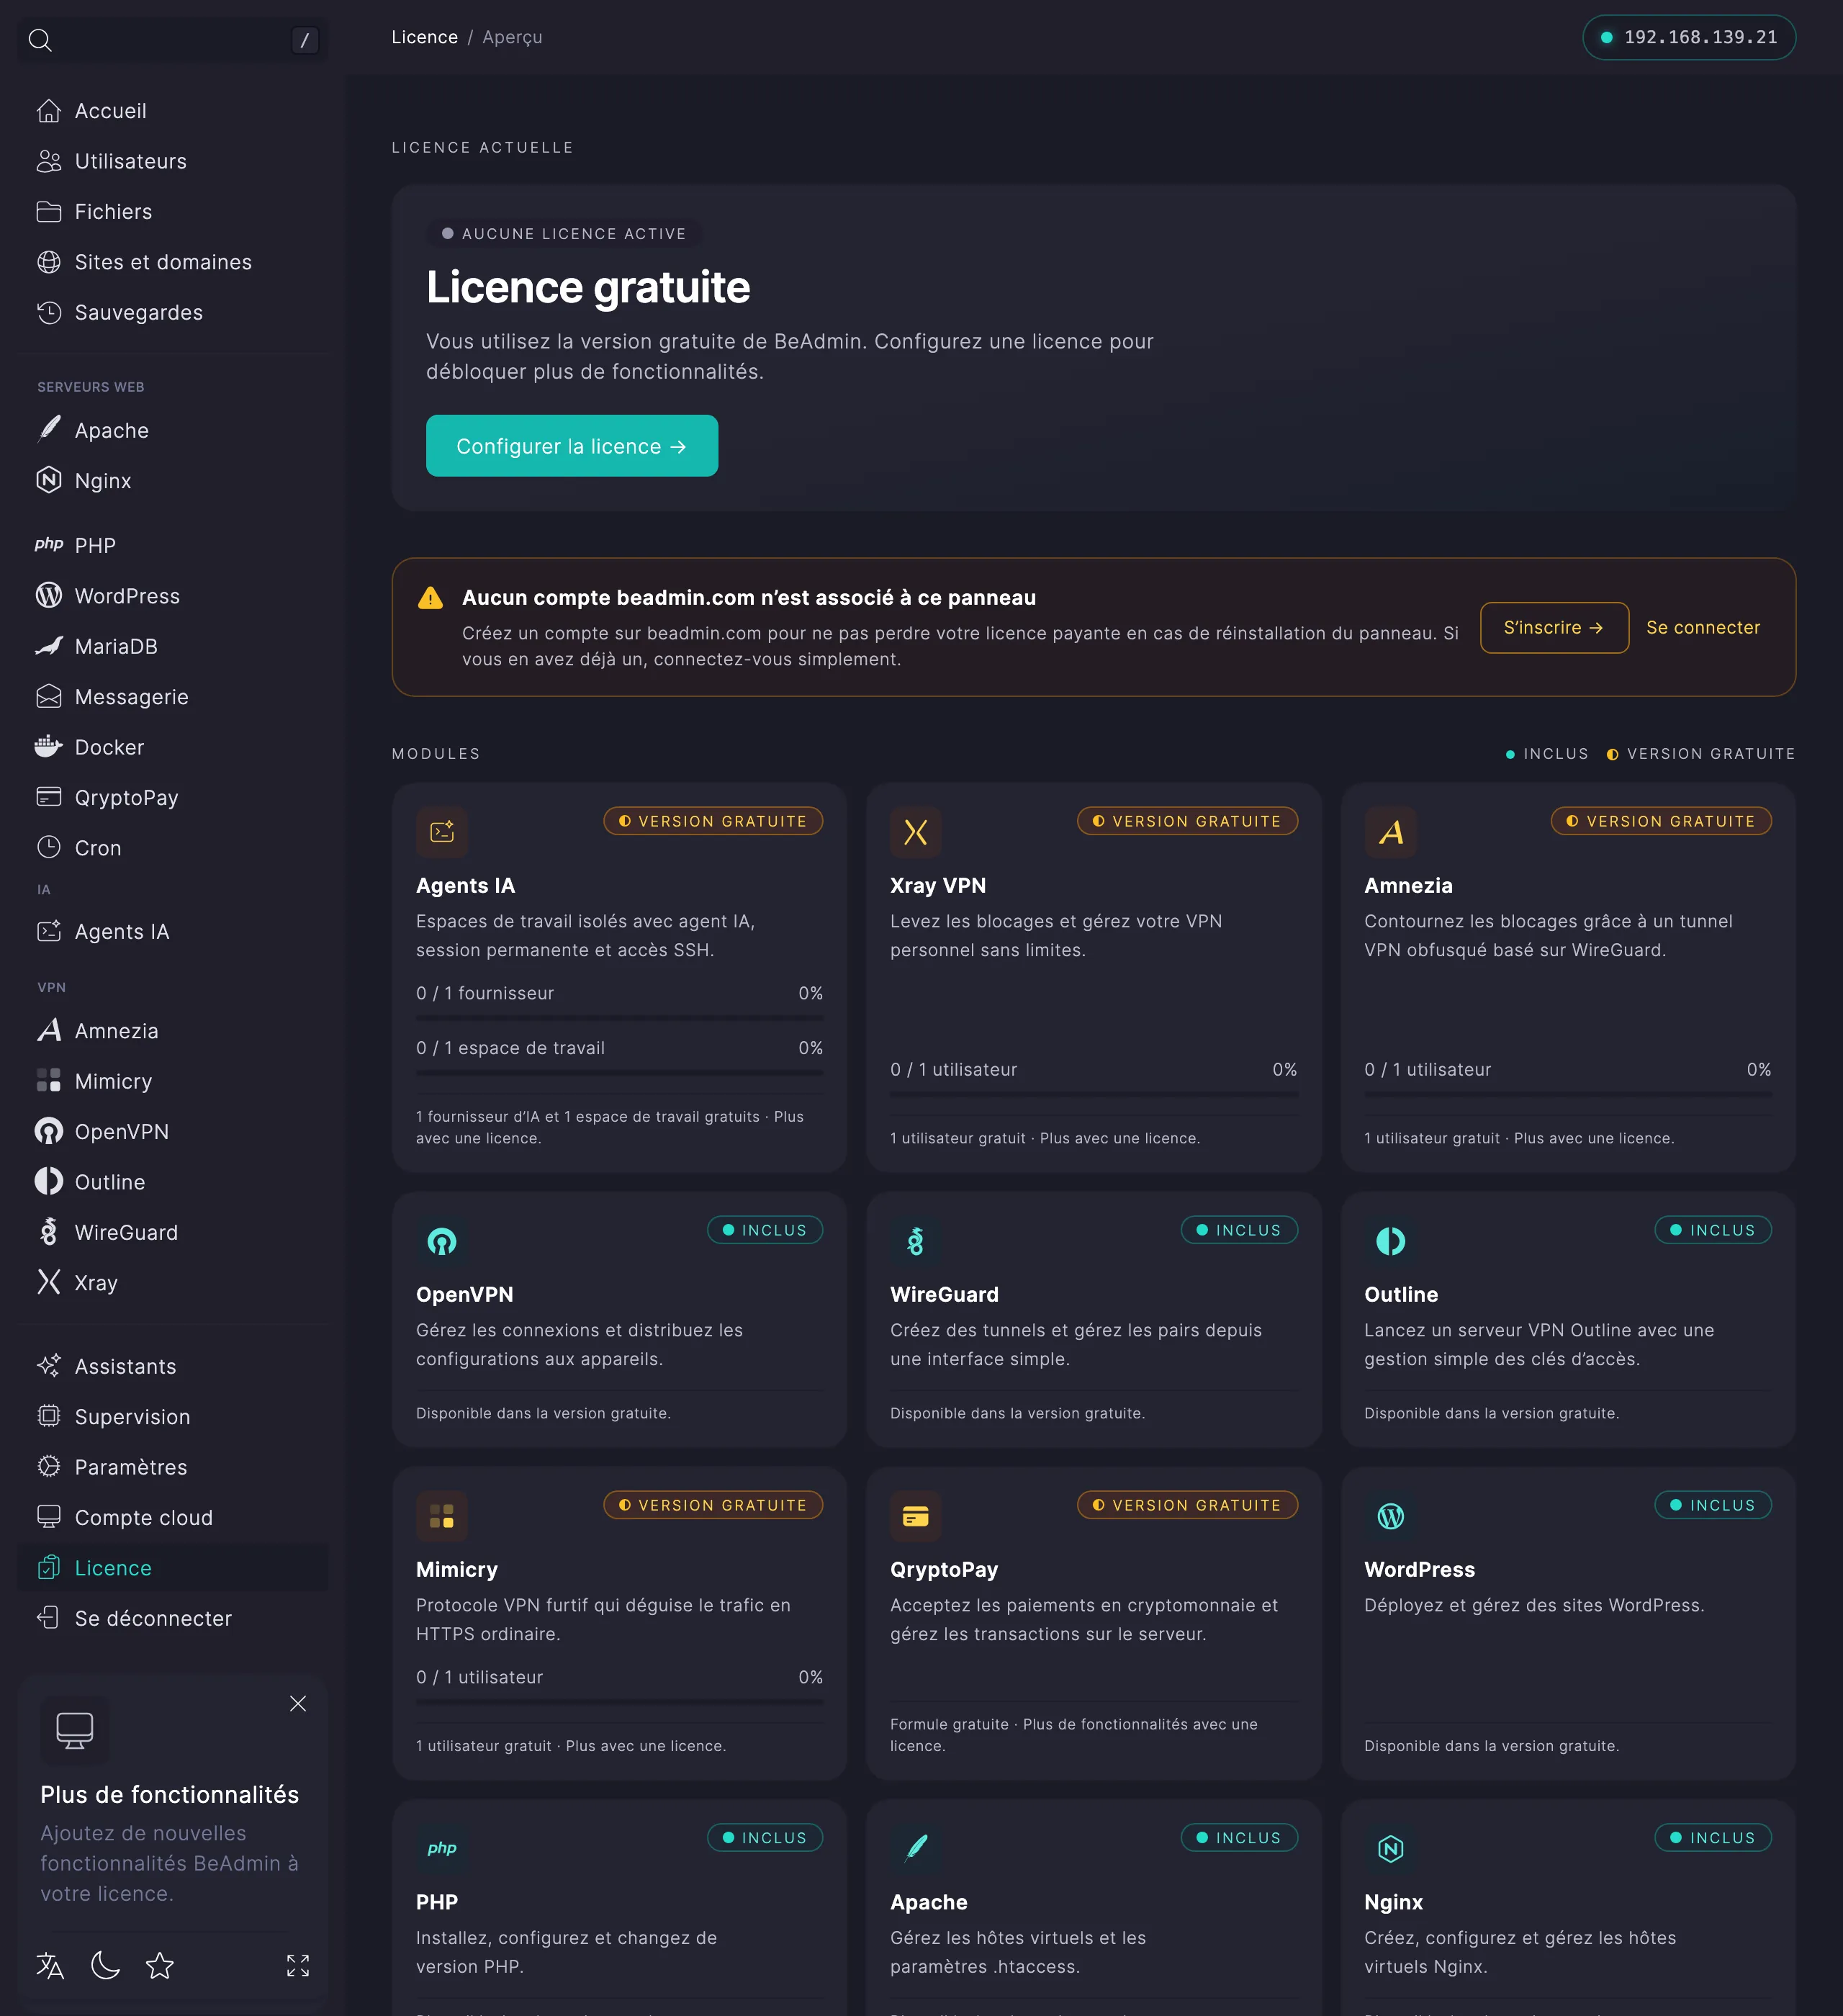Click the Nginx hexagon icon in sidebar

click(x=49, y=480)
